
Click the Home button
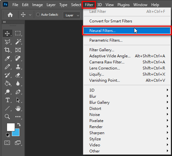pos(10,15)
